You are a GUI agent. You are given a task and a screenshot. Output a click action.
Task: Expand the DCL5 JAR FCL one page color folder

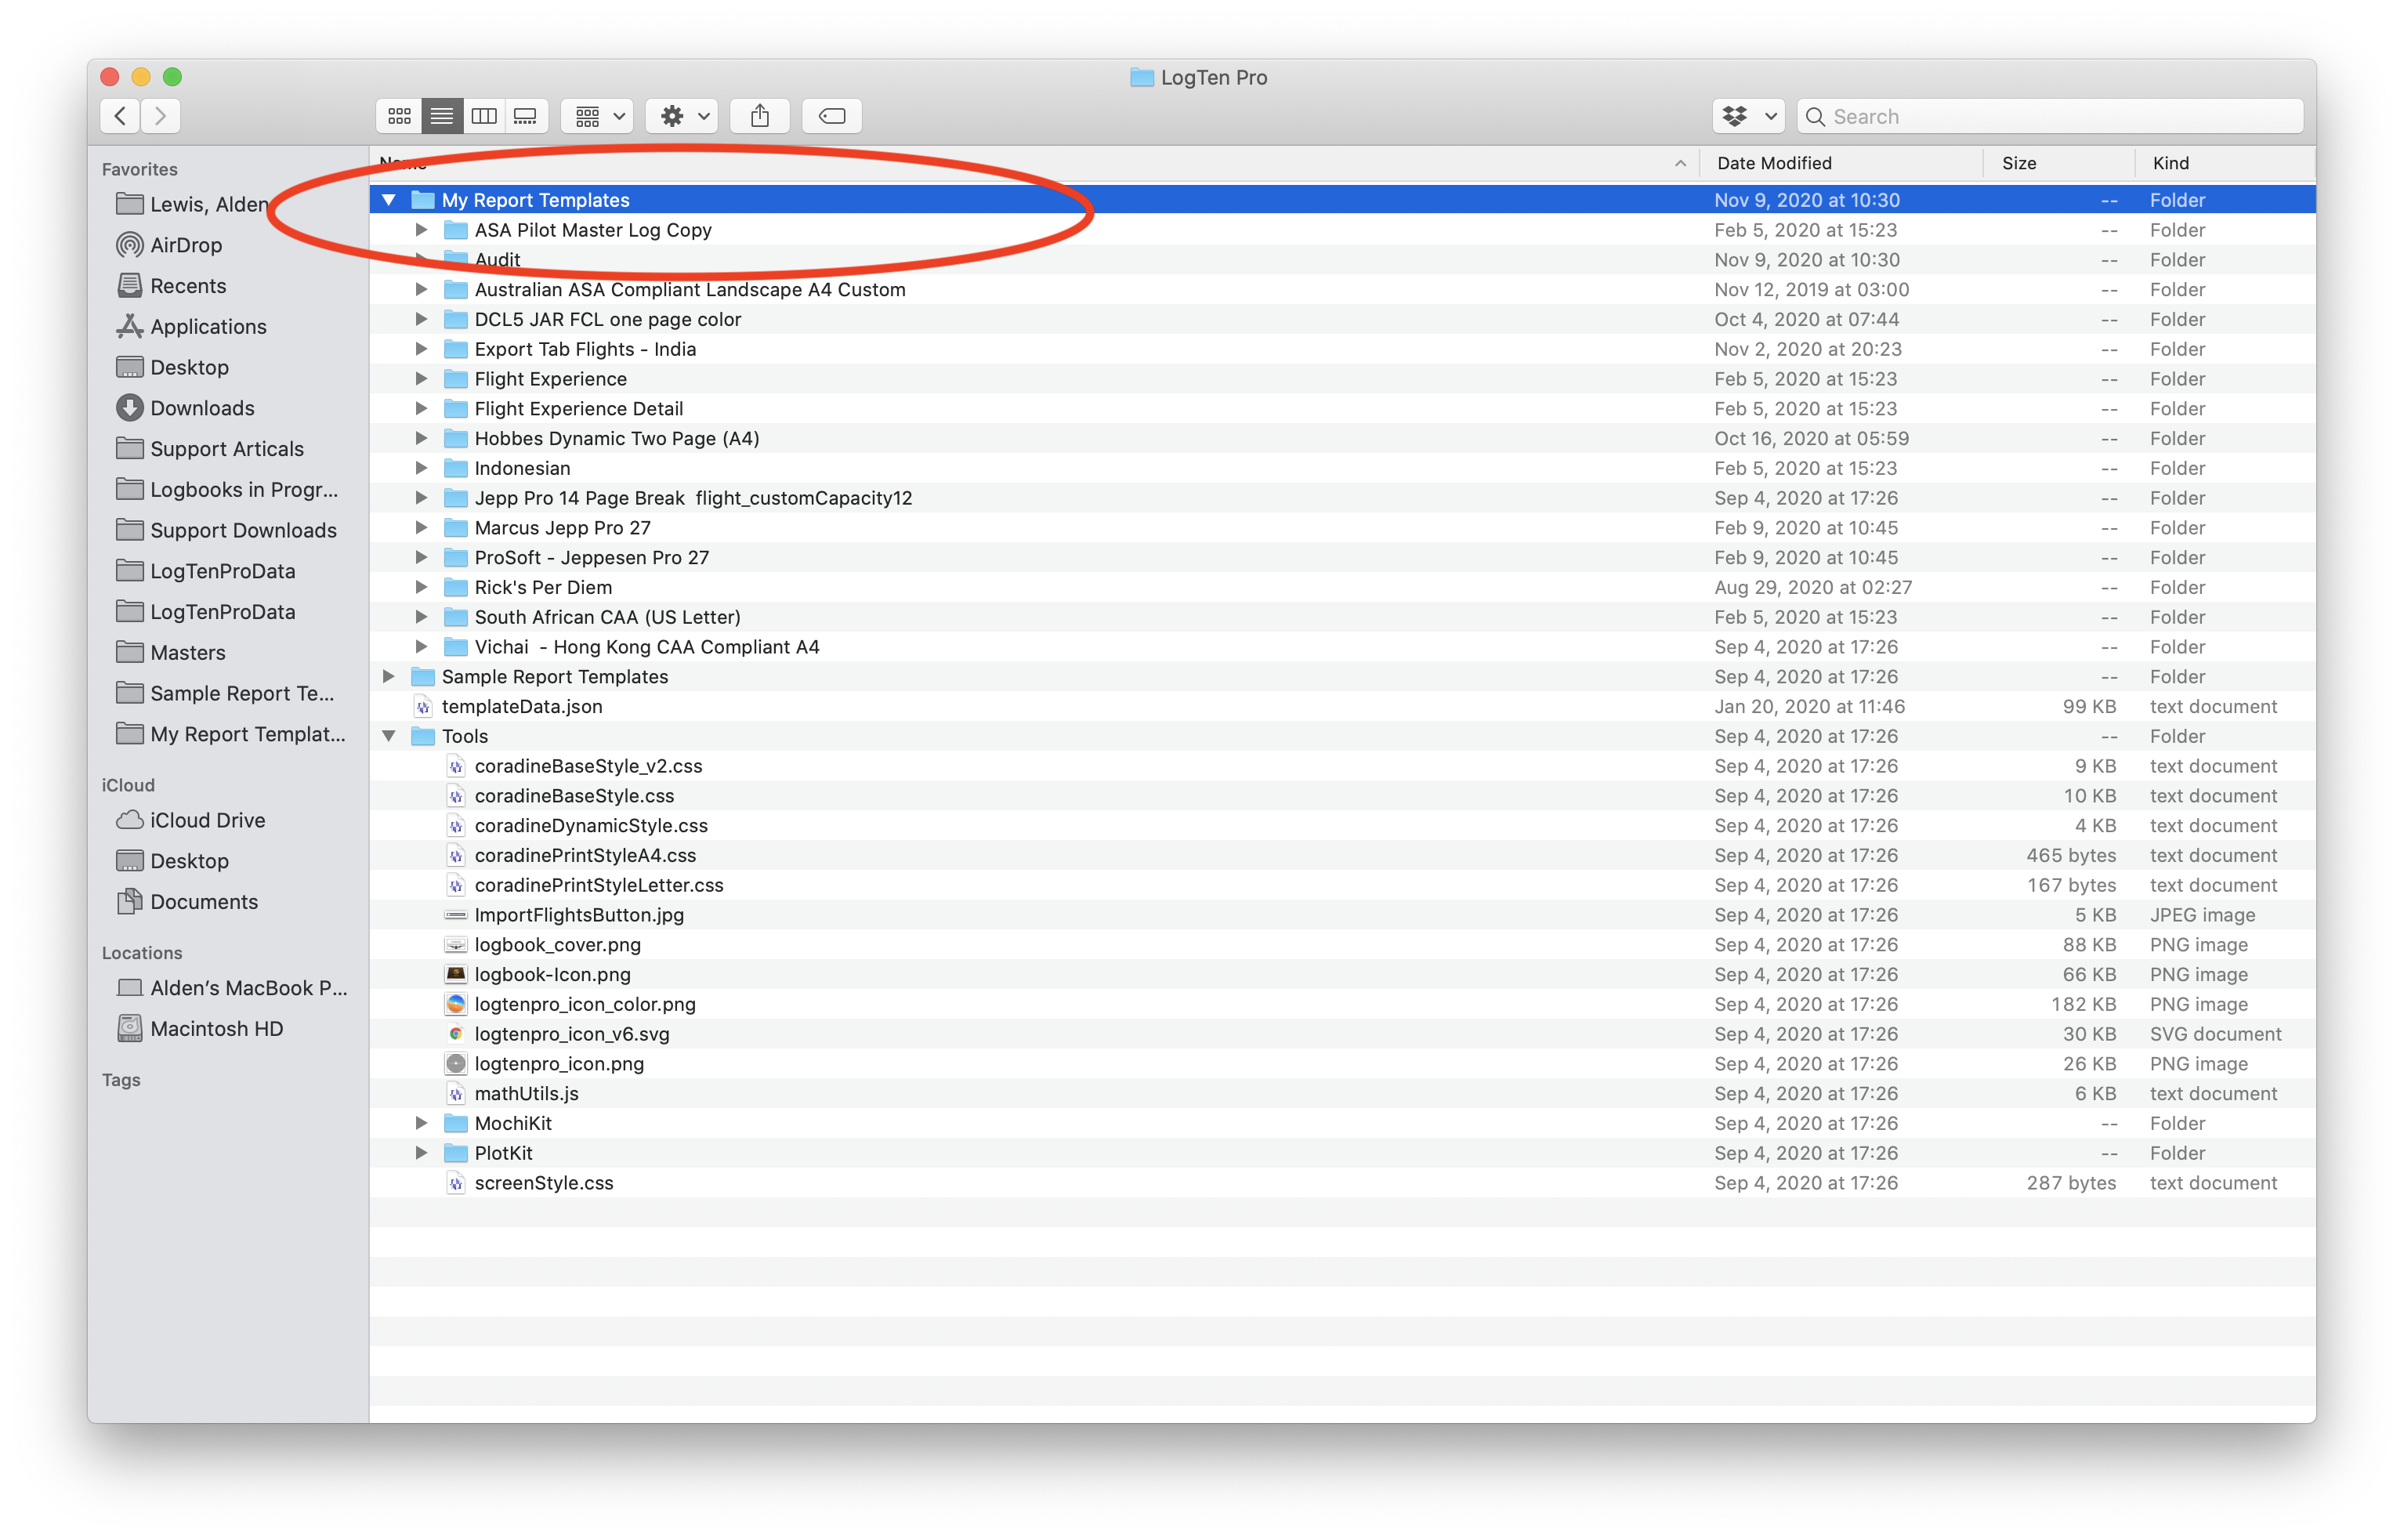421,320
